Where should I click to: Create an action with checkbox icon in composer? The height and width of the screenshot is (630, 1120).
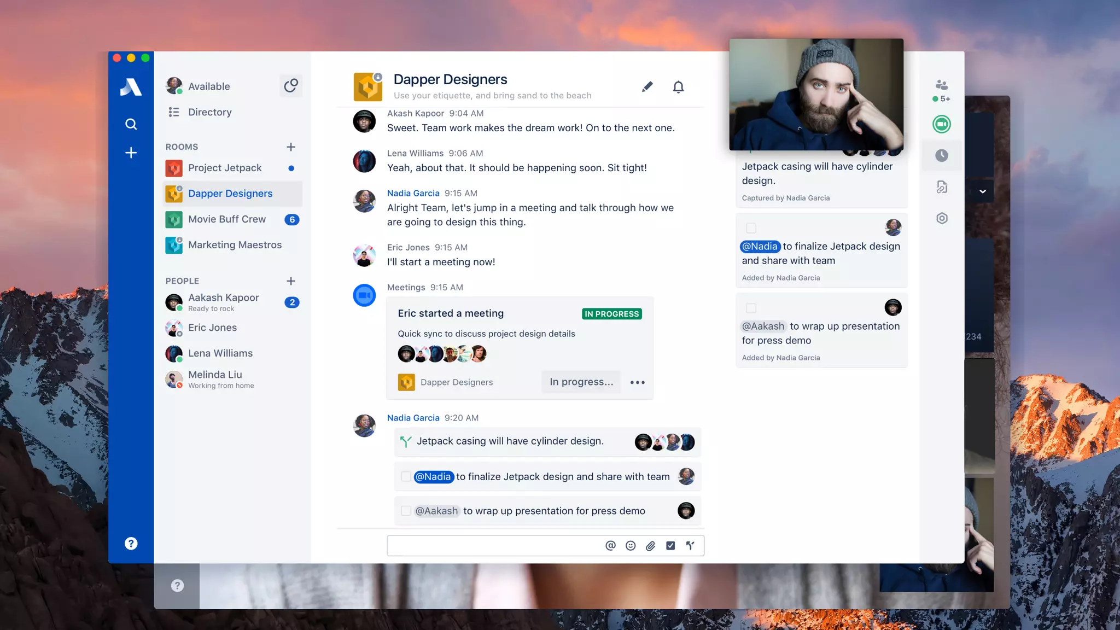click(x=670, y=545)
